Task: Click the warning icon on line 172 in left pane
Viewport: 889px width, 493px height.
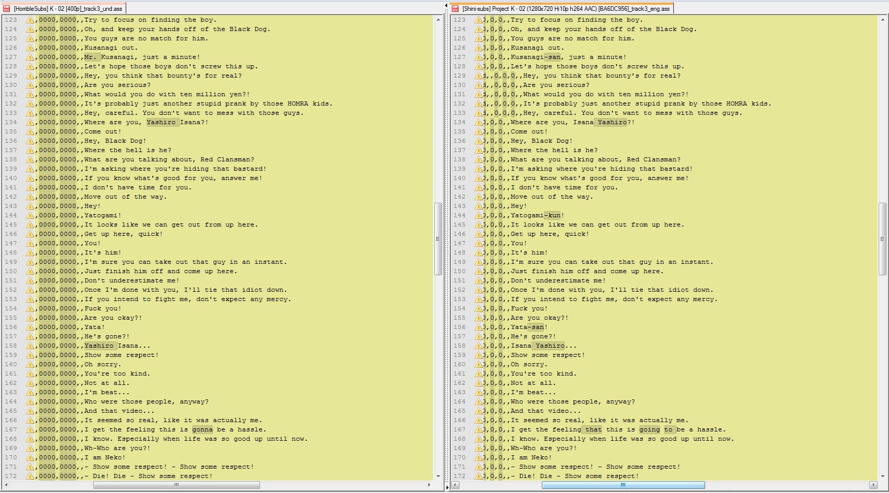Action: click(31, 476)
